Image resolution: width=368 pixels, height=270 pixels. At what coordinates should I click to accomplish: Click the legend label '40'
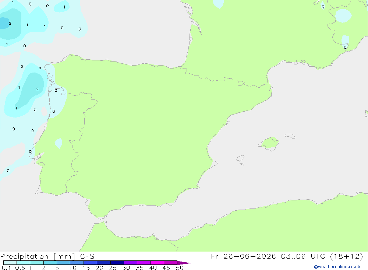click(153, 268)
